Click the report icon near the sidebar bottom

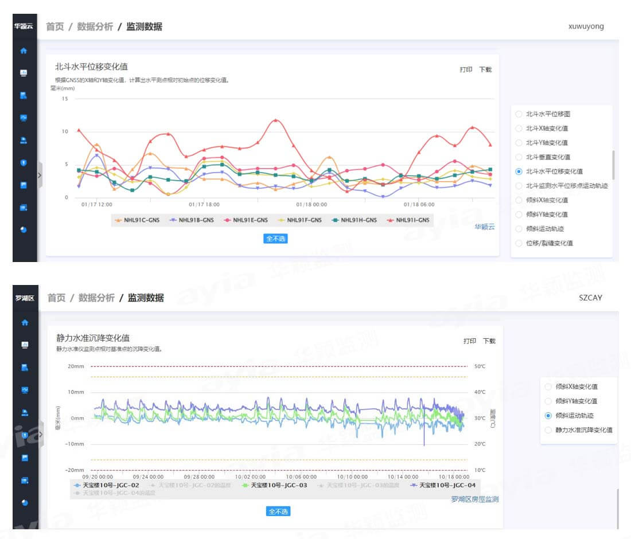click(x=24, y=208)
